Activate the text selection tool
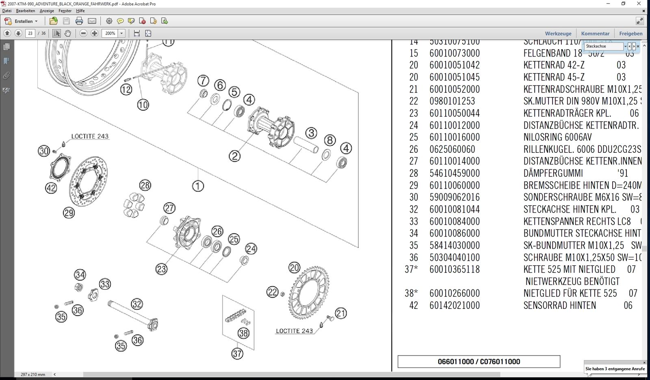This screenshot has height=380, width=650. tap(56, 33)
